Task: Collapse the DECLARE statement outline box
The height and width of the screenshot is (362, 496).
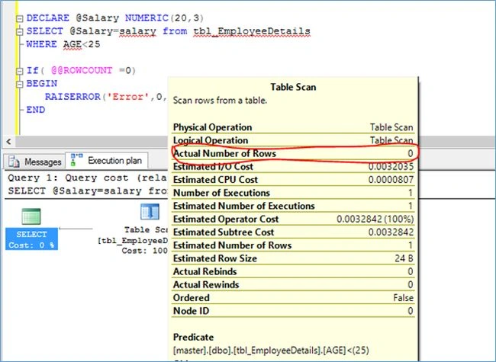Action: point(20,18)
